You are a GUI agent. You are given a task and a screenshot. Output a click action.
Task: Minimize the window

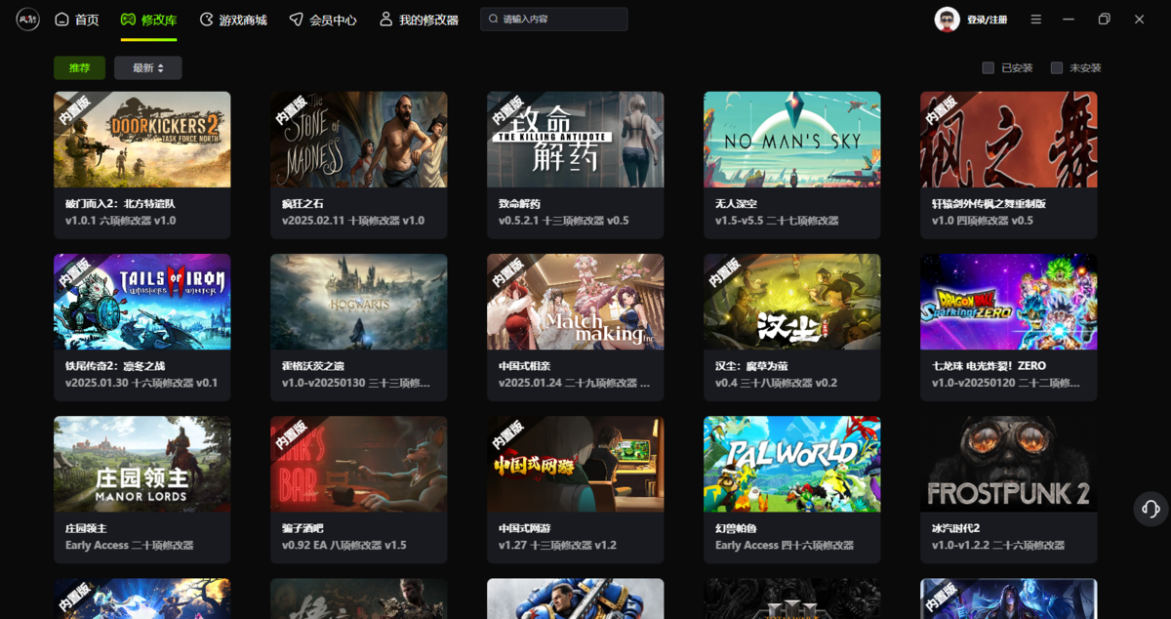tap(1070, 20)
